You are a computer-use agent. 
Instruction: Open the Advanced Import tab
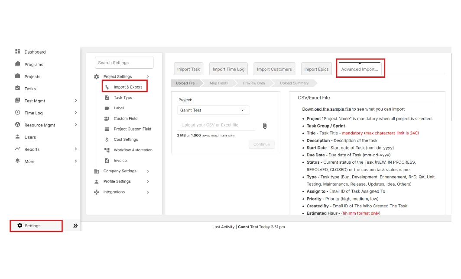pyautogui.click(x=359, y=69)
